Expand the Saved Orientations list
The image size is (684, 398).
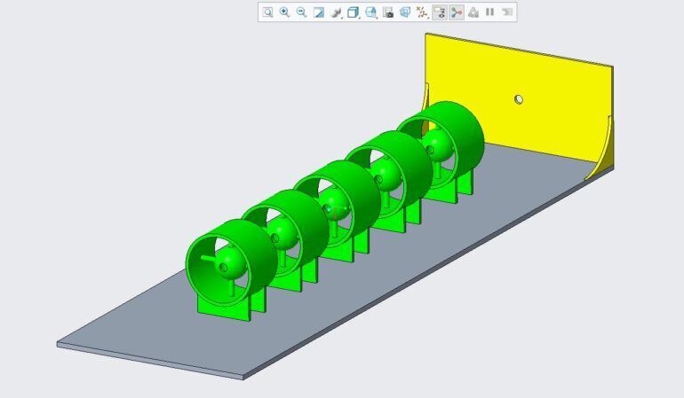[x=370, y=12]
